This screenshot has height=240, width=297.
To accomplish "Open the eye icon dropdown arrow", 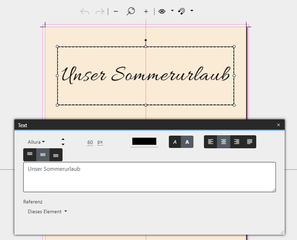I will point(172,11).
